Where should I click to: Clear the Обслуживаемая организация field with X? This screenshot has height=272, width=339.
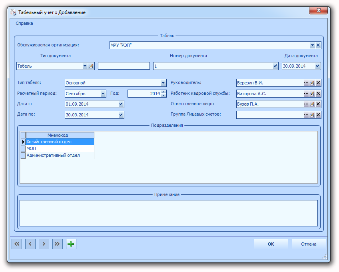pyautogui.click(x=318, y=45)
